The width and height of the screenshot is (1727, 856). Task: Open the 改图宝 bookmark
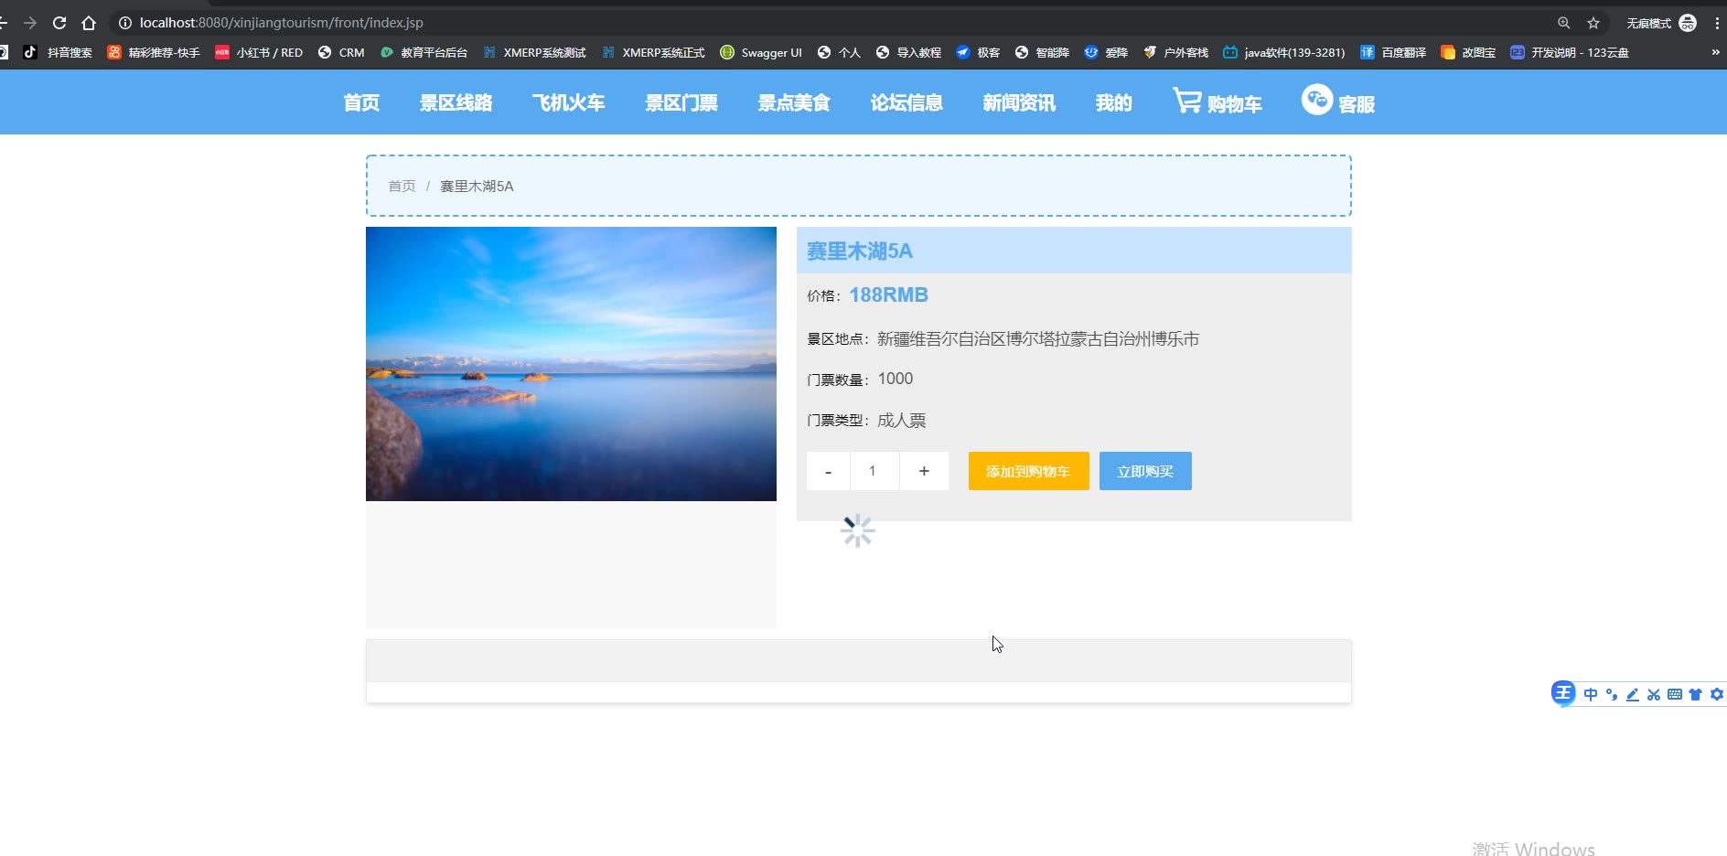click(x=1468, y=53)
